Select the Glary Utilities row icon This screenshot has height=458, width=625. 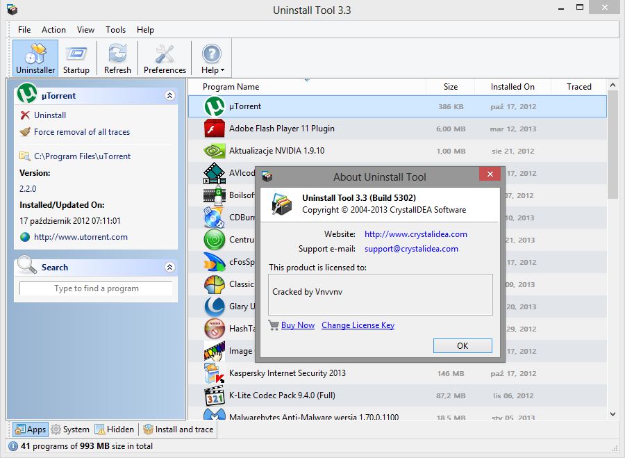(x=215, y=306)
